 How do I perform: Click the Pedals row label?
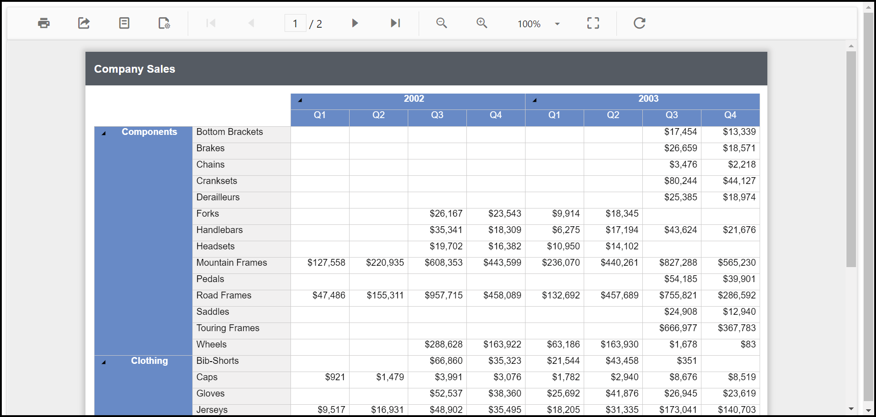point(210,279)
